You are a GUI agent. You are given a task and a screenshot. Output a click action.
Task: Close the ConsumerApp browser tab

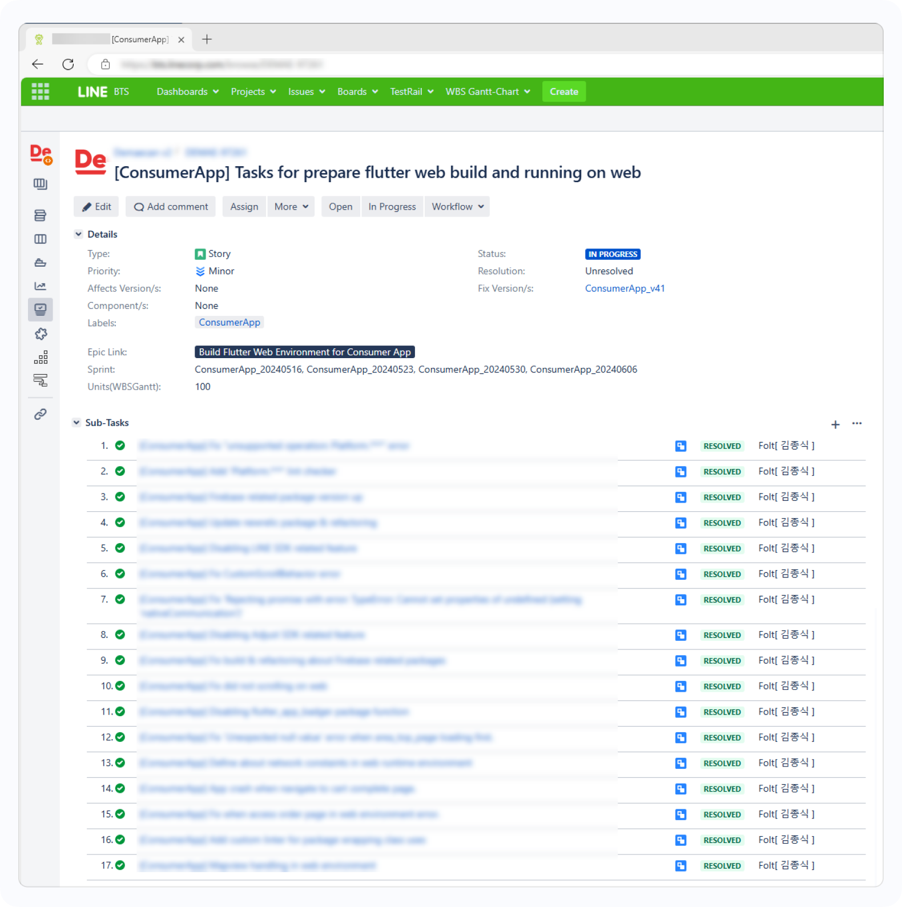(181, 39)
